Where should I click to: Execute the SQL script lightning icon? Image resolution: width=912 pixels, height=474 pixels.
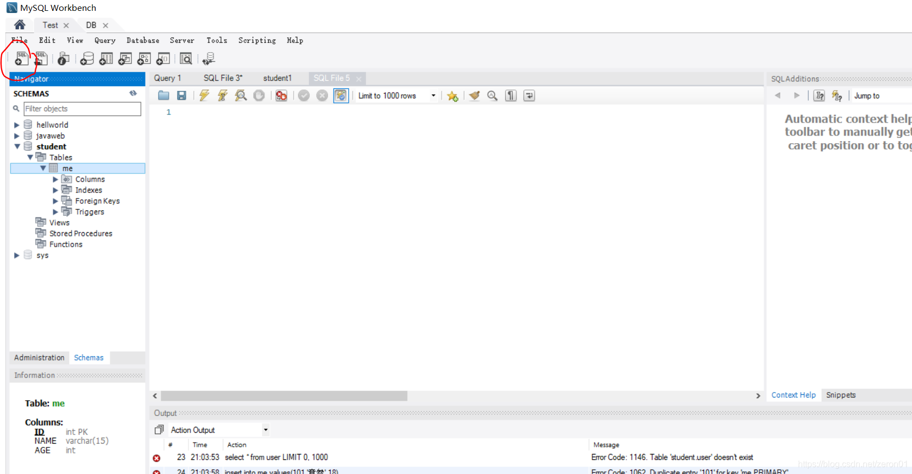click(x=204, y=95)
